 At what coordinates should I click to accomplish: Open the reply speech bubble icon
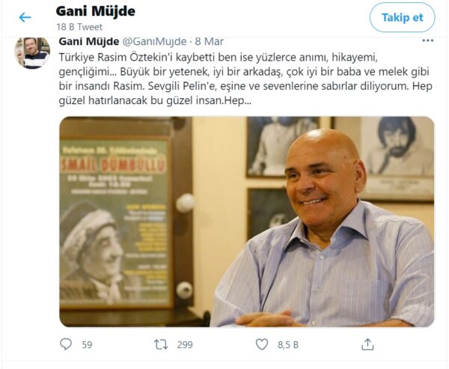pos(66,344)
